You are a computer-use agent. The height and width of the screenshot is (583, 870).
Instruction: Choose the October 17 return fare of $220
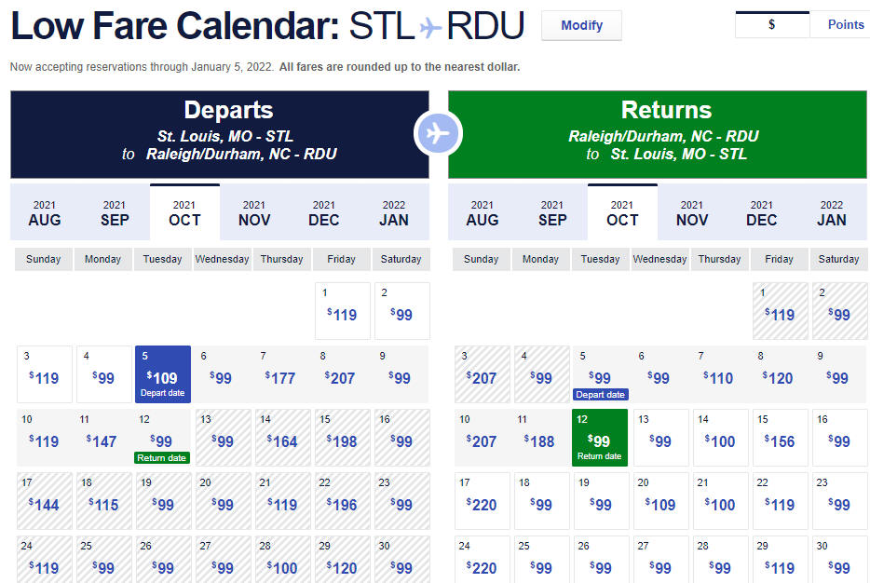(482, 501)
